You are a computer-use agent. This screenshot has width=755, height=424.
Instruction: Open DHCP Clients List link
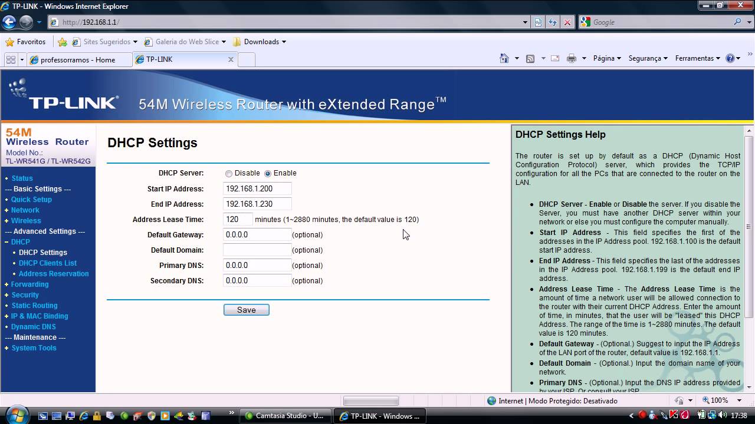(48, 263)
